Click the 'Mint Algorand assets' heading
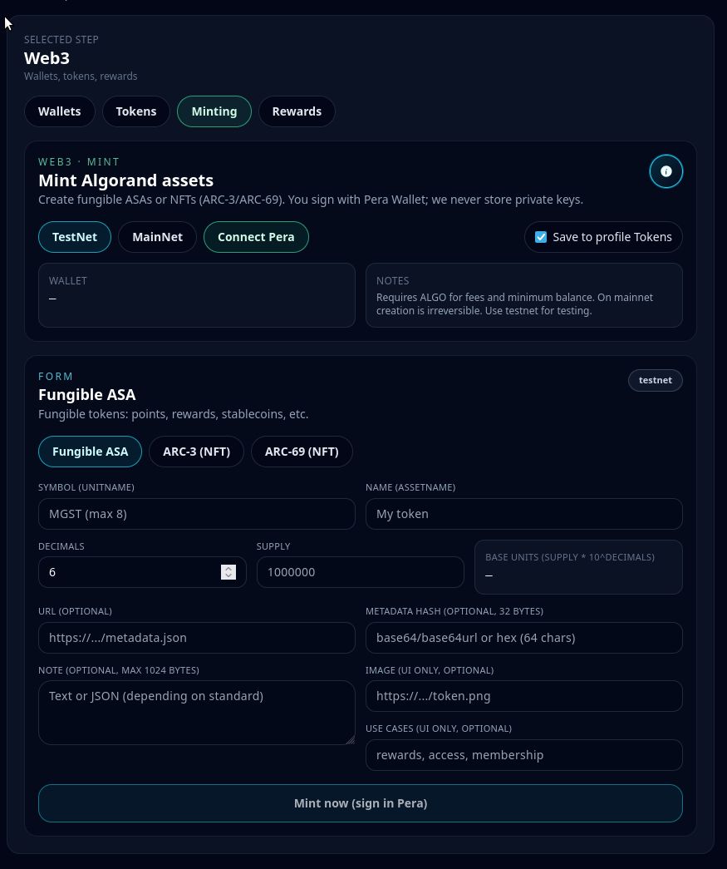 point(125,180)
